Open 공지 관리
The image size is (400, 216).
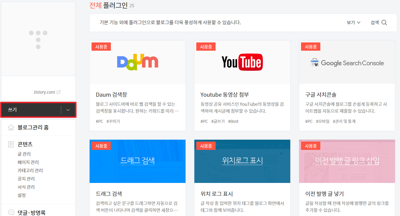pyautogui.click(x=26, y=179)
